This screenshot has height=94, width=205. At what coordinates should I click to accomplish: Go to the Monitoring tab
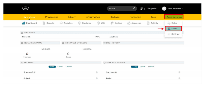[x=135, y=17]
